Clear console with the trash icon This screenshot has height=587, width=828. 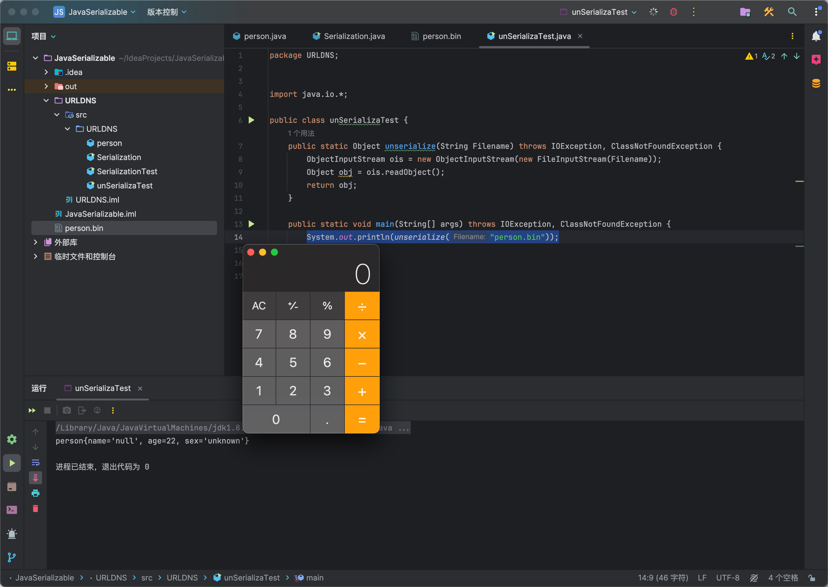point(35,508)
